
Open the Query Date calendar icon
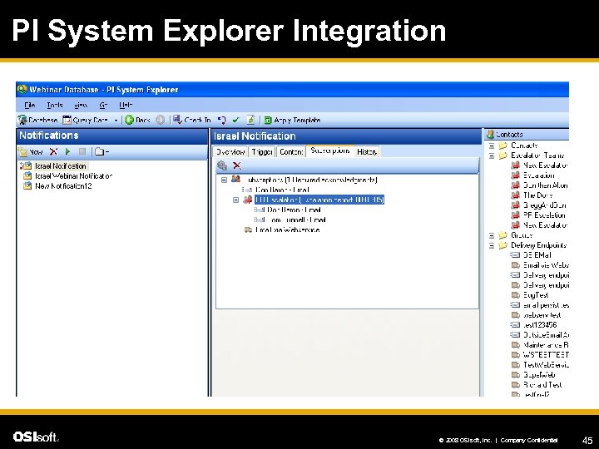[67, 120]
